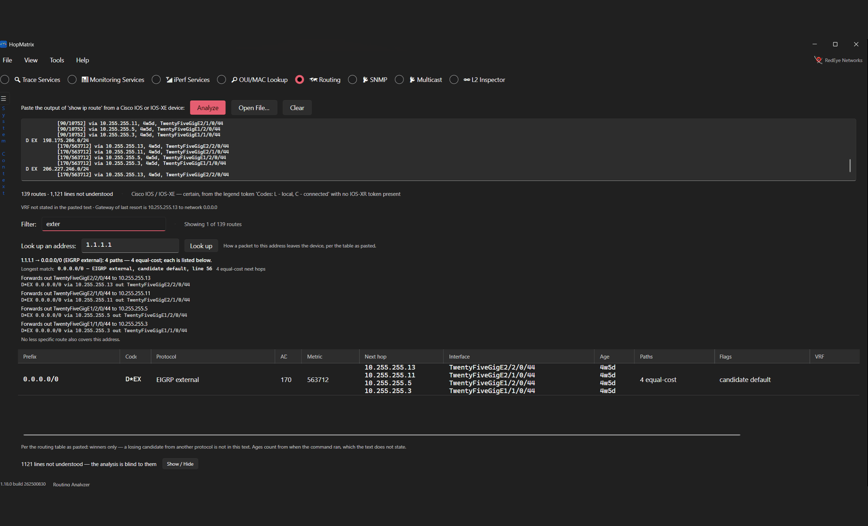
Task: Click the RedEye Networks logo icon
Action: click(818, 60)
